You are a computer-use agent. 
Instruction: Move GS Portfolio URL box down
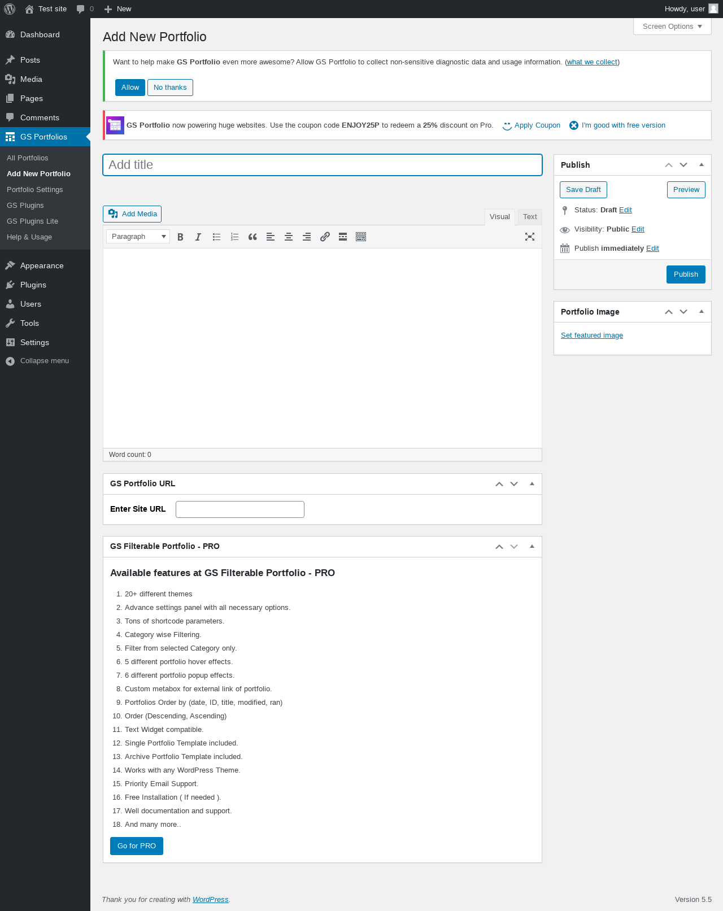(x=514, y=484)
